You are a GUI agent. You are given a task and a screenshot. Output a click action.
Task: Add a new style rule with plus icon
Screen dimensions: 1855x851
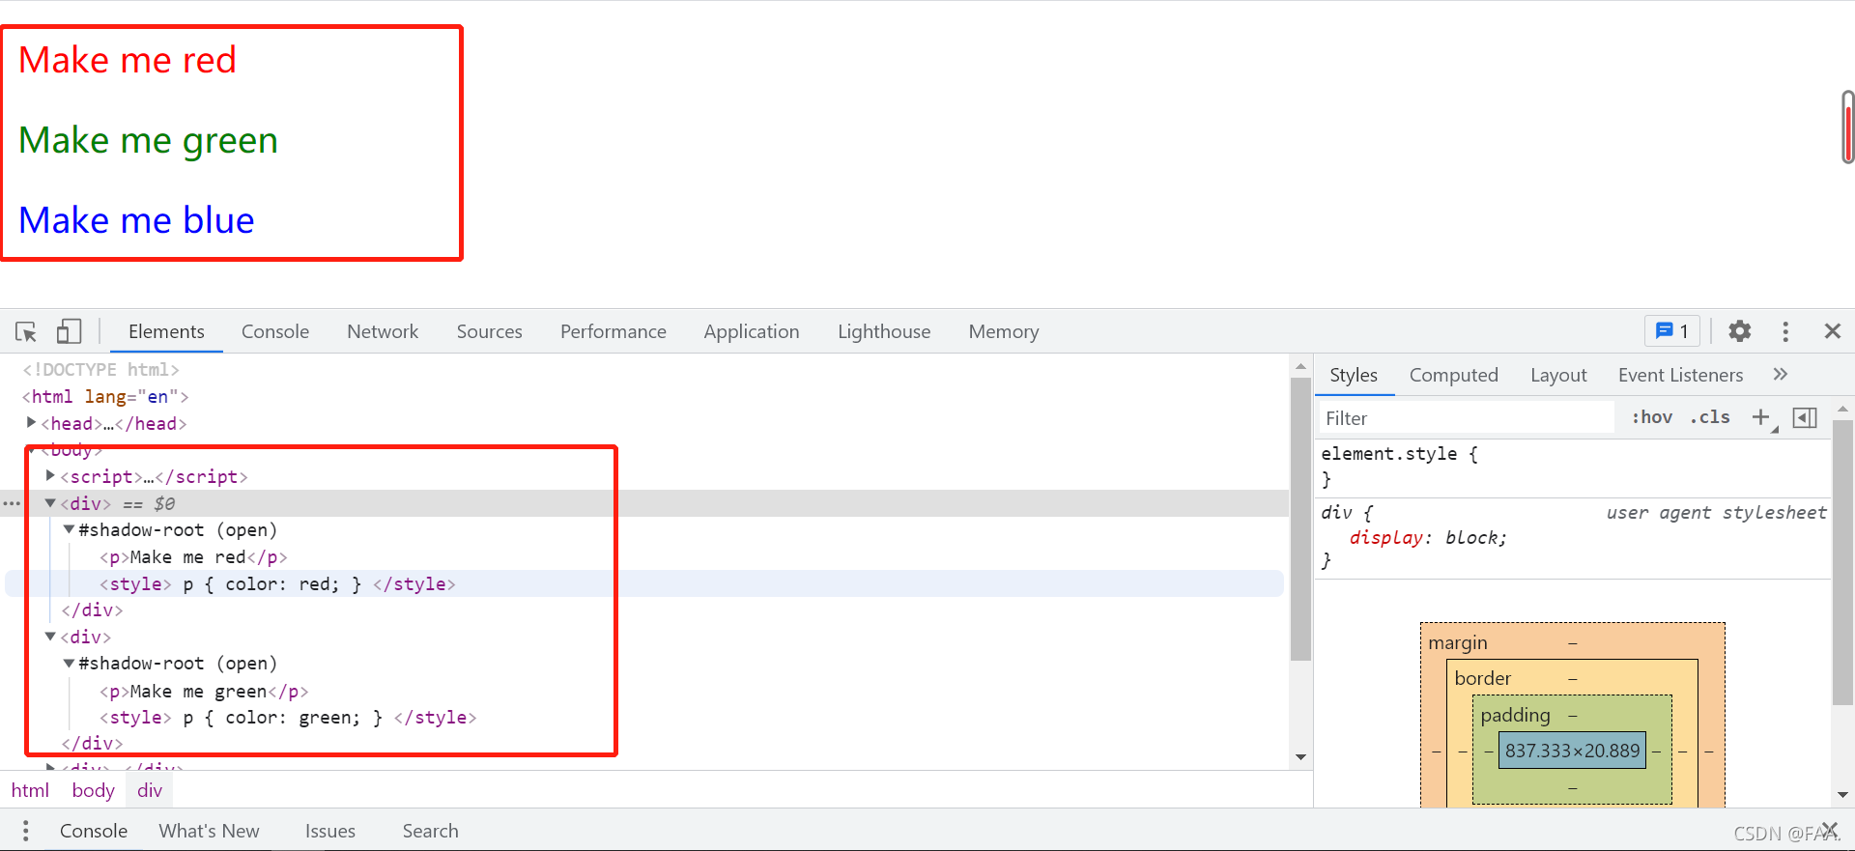click(1761, 417)
